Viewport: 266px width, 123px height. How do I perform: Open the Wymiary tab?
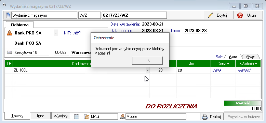pos(61,116)
